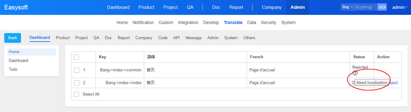Open the QA top navigation item

(x=190, y=7)
